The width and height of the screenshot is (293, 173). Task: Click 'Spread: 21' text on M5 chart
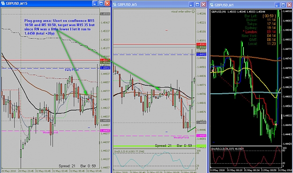tap(163, 145)
